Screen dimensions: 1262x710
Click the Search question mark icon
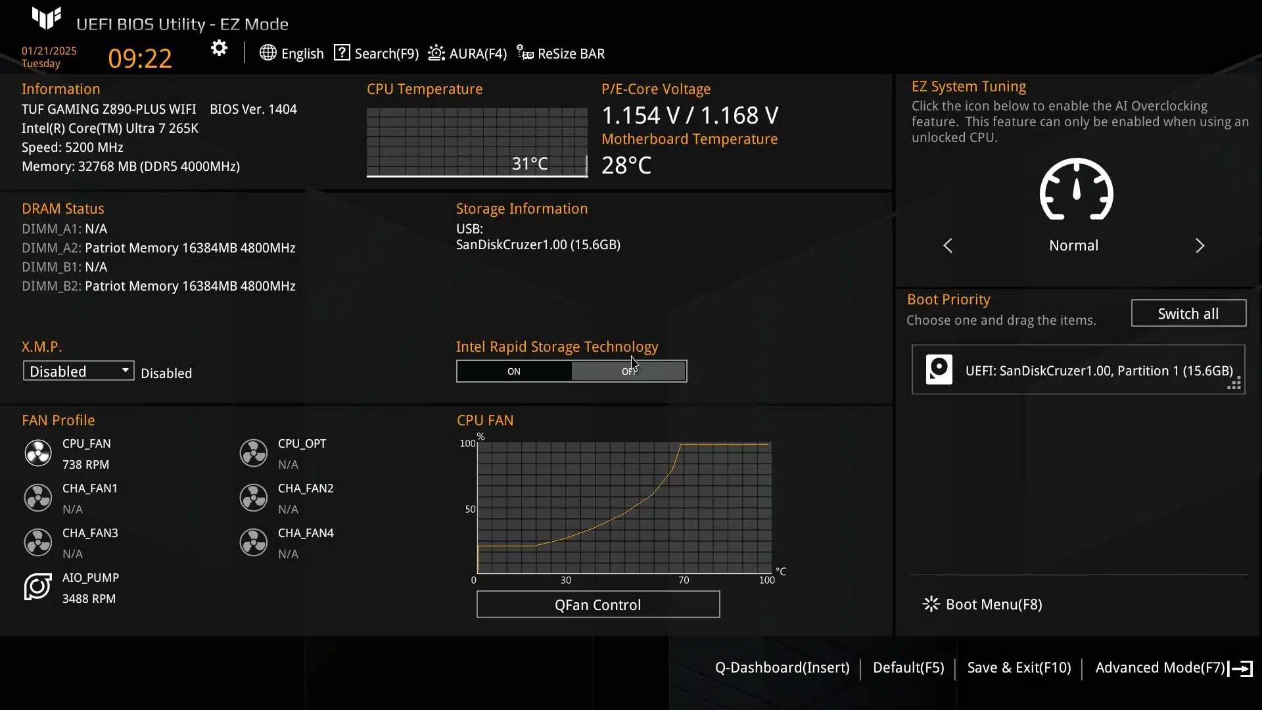coord(342,53)
